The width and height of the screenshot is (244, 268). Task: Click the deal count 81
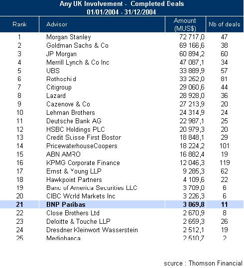[224, 79]
